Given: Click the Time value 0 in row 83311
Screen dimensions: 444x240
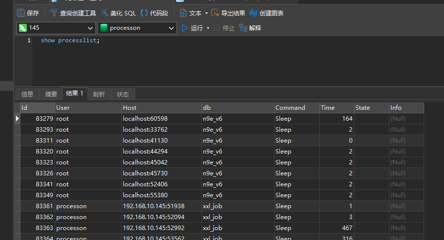Looking at the screenshot, I should tap(337, 141).
